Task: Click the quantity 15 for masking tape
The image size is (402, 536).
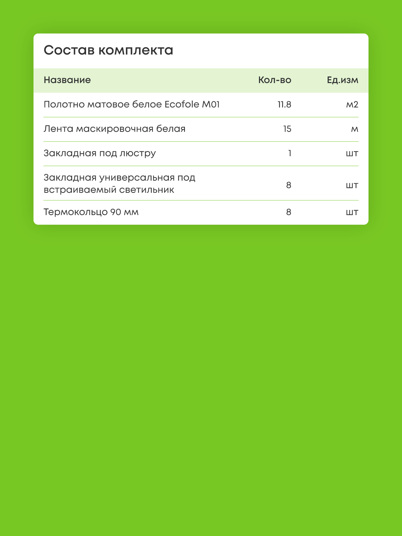Action: [x=287, y=129]
